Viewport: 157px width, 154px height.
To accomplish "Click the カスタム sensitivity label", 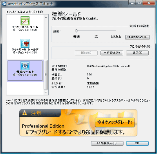I will [116, 37].
